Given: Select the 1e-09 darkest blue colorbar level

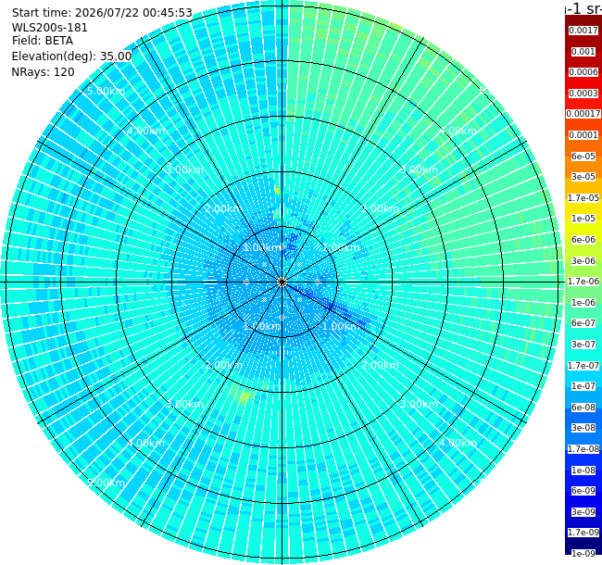Looking at the screenshot, I should point(583,553).
